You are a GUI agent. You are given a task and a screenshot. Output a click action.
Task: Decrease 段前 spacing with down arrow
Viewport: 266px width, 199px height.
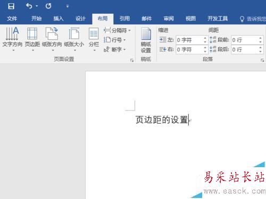pyautogui.click(x=260, y=42)
